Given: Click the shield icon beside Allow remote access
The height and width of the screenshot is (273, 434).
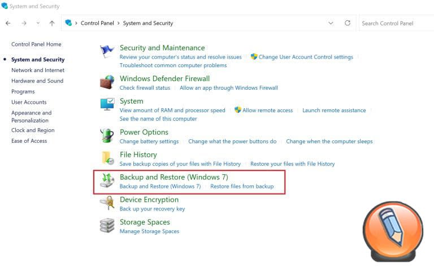Looking at the screenshot, I should click(x=238, y=109).
